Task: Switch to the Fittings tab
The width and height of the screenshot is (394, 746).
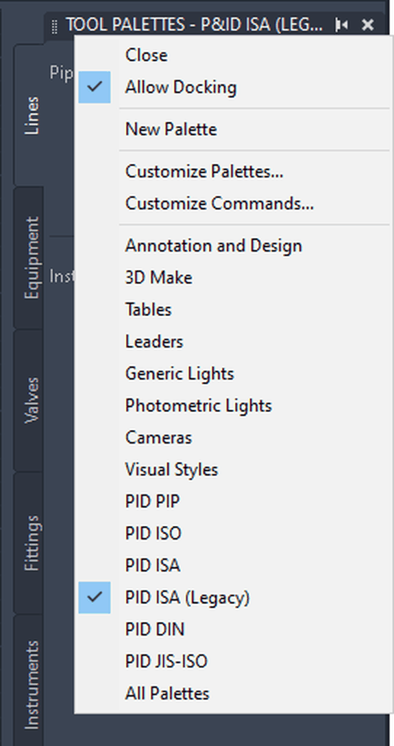Action: coord(29,543)
